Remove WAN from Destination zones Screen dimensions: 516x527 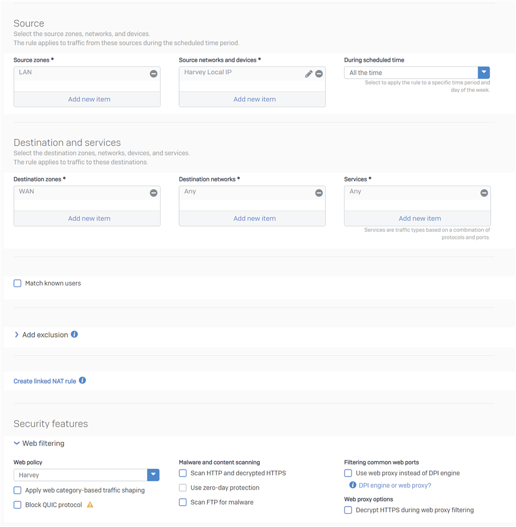pos(153,193)
